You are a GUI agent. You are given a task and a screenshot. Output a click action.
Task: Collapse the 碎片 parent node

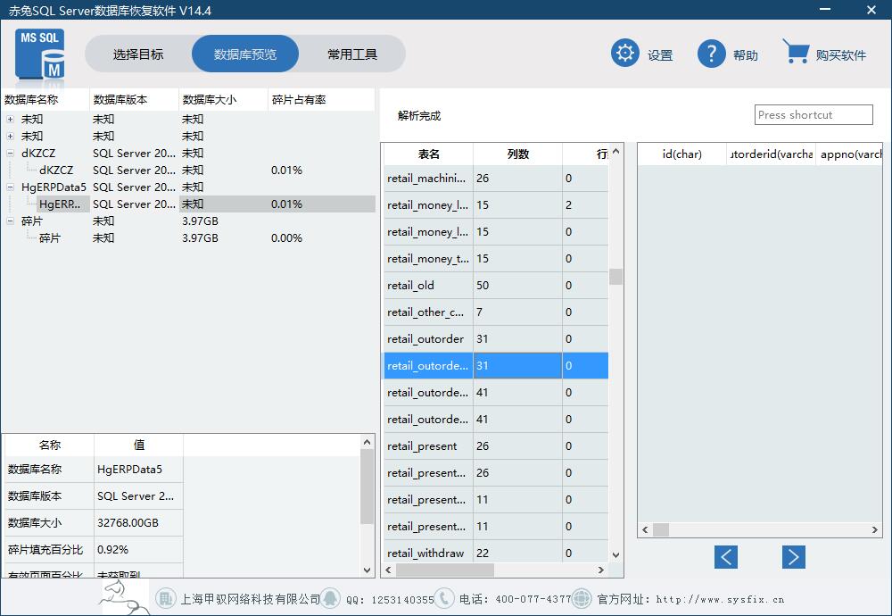[10, 221]
